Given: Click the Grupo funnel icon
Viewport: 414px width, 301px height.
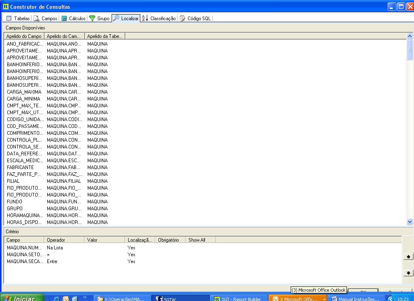Looking at the screenshot, I should [92, 18].
